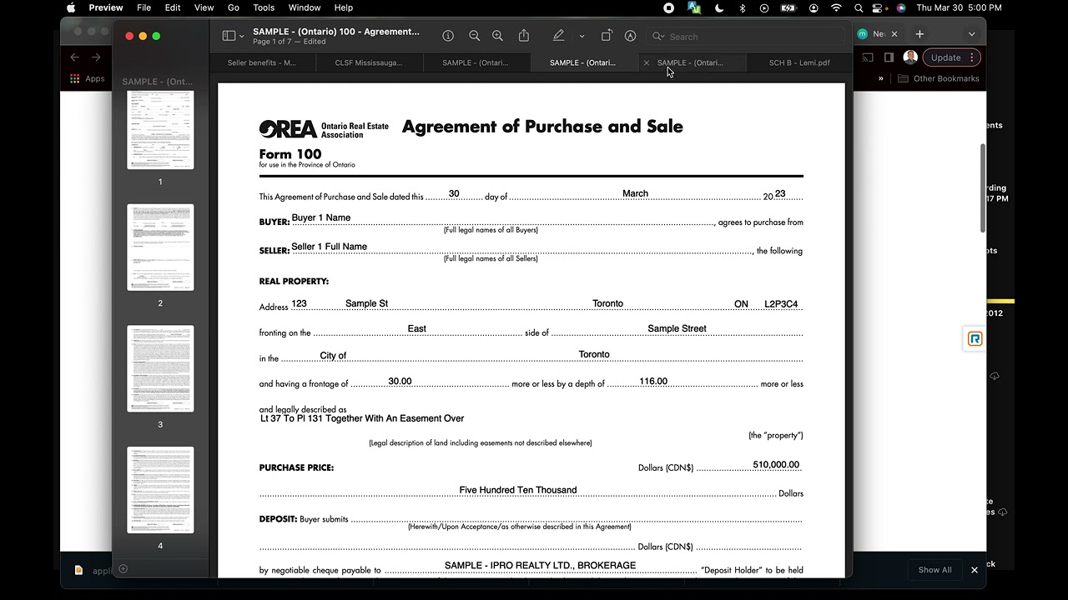Image resolution: width=1068 pixels, height=600 pixels.
Task: Open the Tools menu
Action: point(264,7)
